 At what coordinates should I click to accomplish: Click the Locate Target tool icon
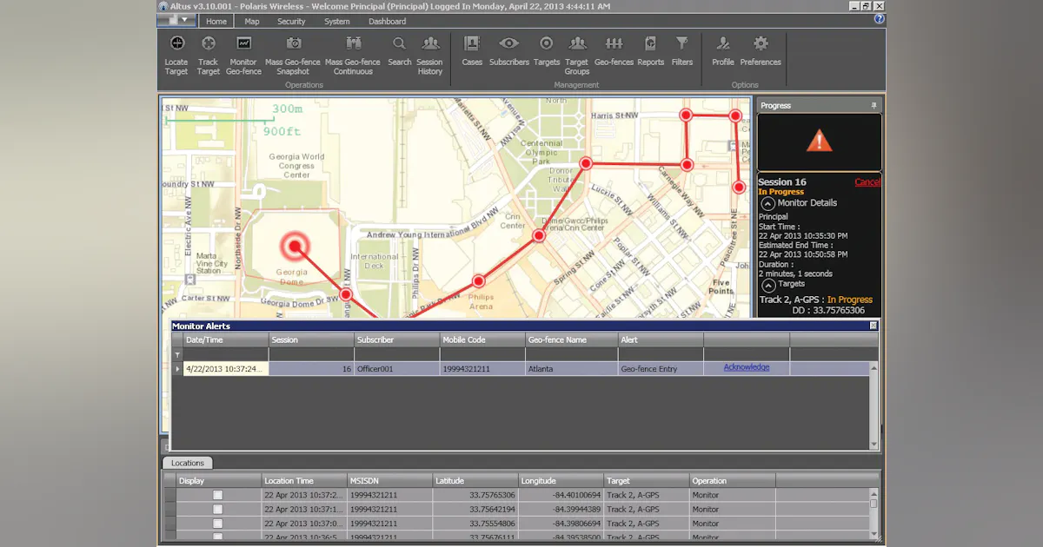click(x=176, y=43)
